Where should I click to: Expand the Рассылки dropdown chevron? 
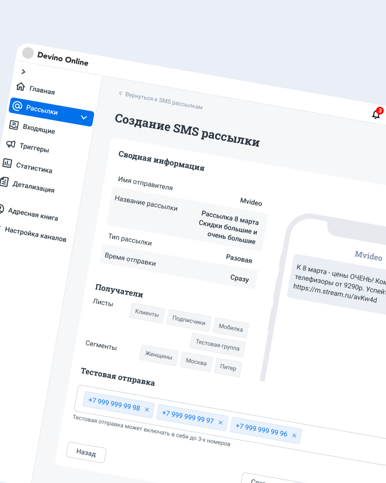[x=84, y=117]
